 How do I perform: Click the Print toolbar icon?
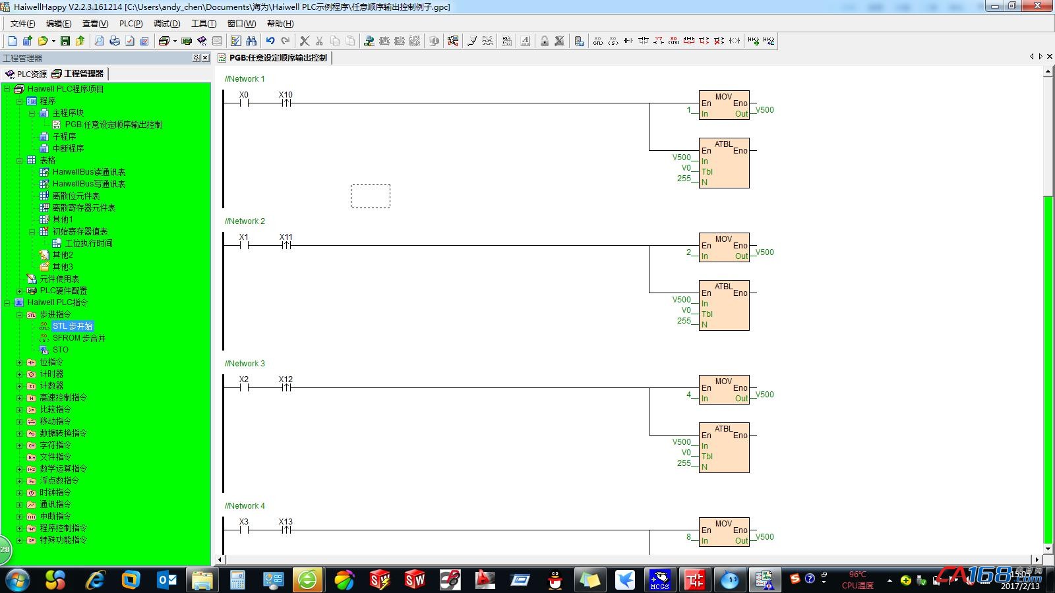(x=115, y=41)
